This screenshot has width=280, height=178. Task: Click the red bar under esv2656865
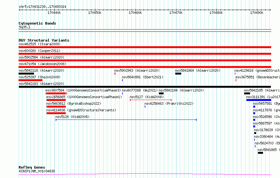[x=56, y=100]
